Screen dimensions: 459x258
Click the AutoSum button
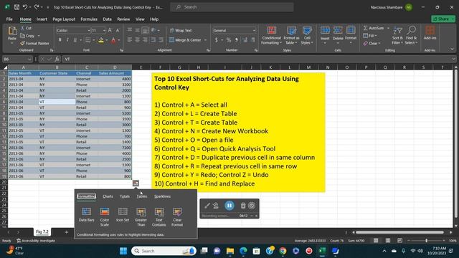point(374,28)
